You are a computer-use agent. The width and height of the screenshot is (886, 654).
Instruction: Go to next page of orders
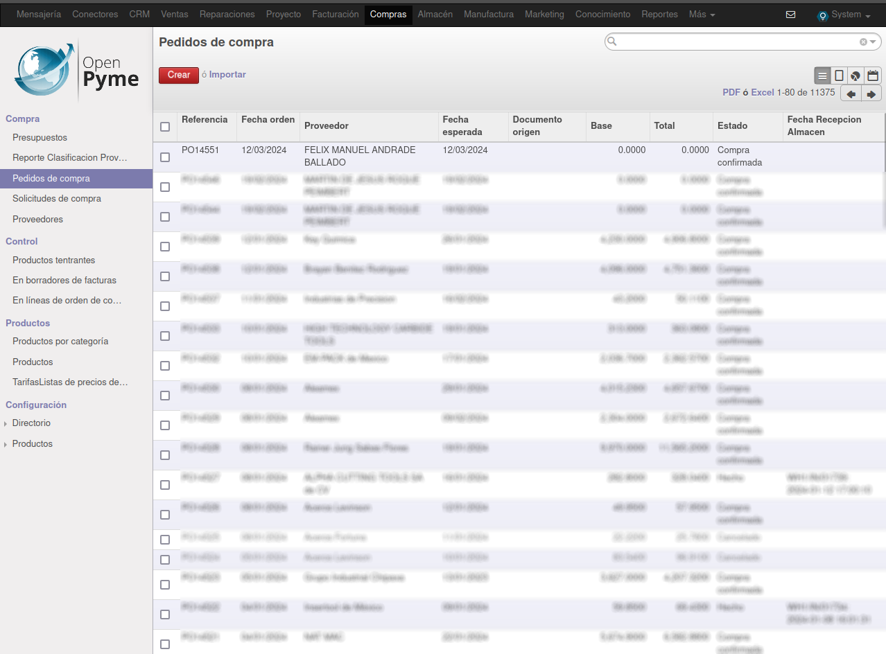coord(871,94)
